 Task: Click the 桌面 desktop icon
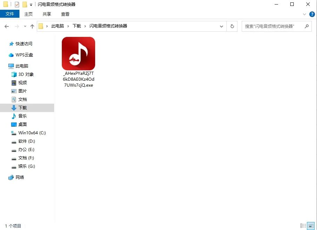tap(14, 125)
